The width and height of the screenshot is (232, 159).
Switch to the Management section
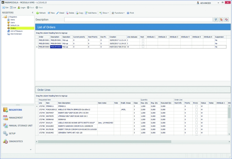click(16, 118)
